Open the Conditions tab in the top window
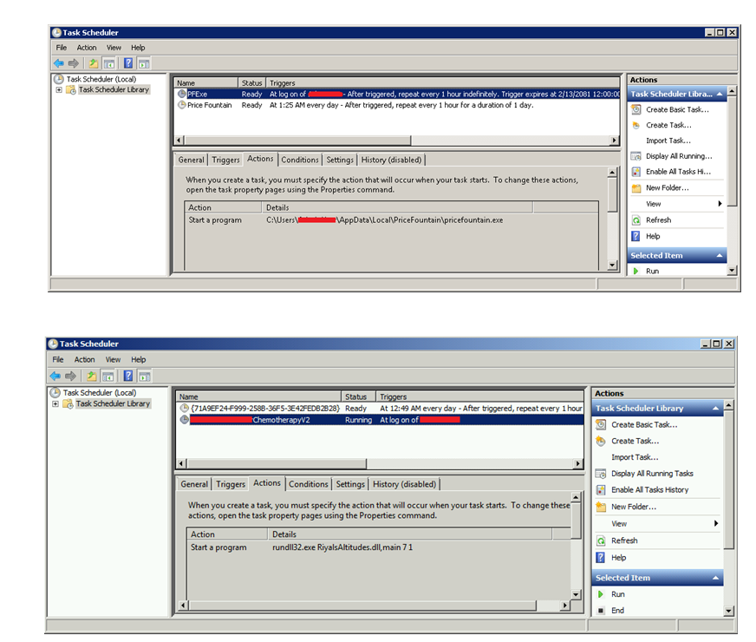 point(300,160)
